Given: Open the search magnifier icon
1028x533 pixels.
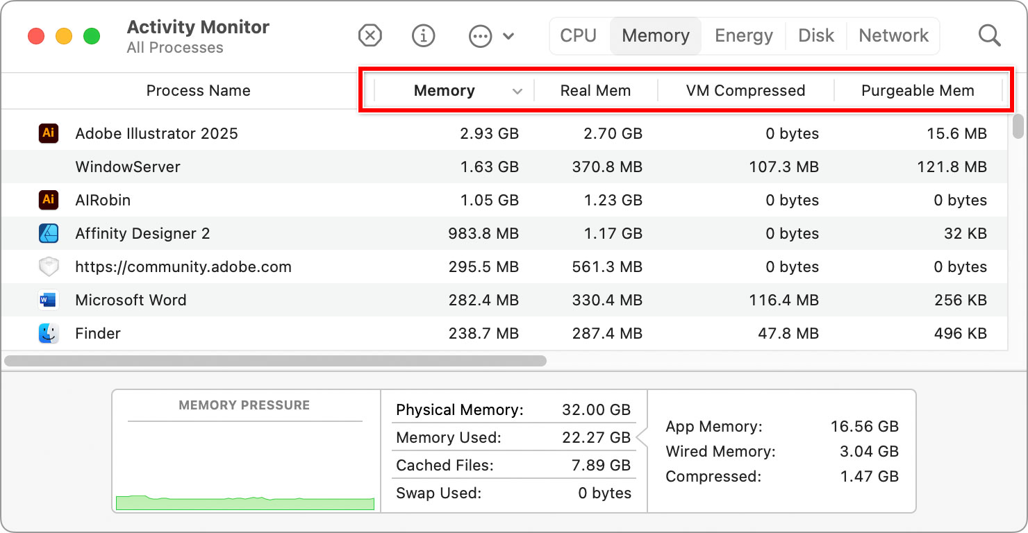Looking at the screenshot, I should click(x=989, y=35).
